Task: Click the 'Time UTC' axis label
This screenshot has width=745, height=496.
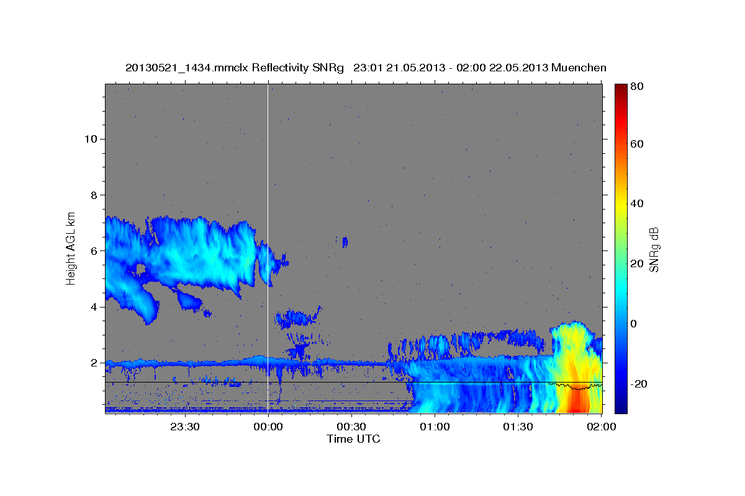Action: [353, 439]
